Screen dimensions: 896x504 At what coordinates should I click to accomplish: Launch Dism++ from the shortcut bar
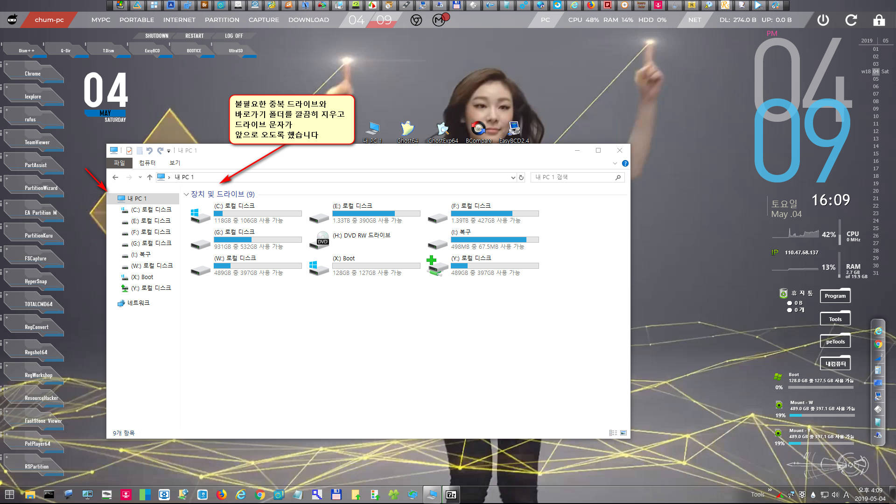(x=27, y=50)
